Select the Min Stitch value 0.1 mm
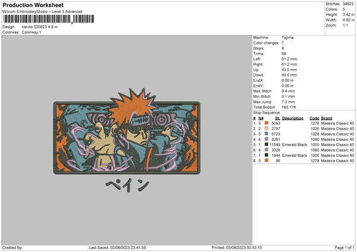 [288, 96]
